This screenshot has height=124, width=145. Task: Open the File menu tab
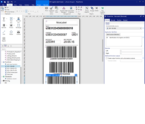pyautogui.click(x=3, y=5)
